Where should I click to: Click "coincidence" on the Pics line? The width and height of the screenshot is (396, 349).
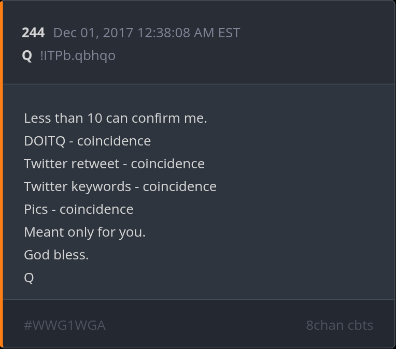click(x=96, y=209)
